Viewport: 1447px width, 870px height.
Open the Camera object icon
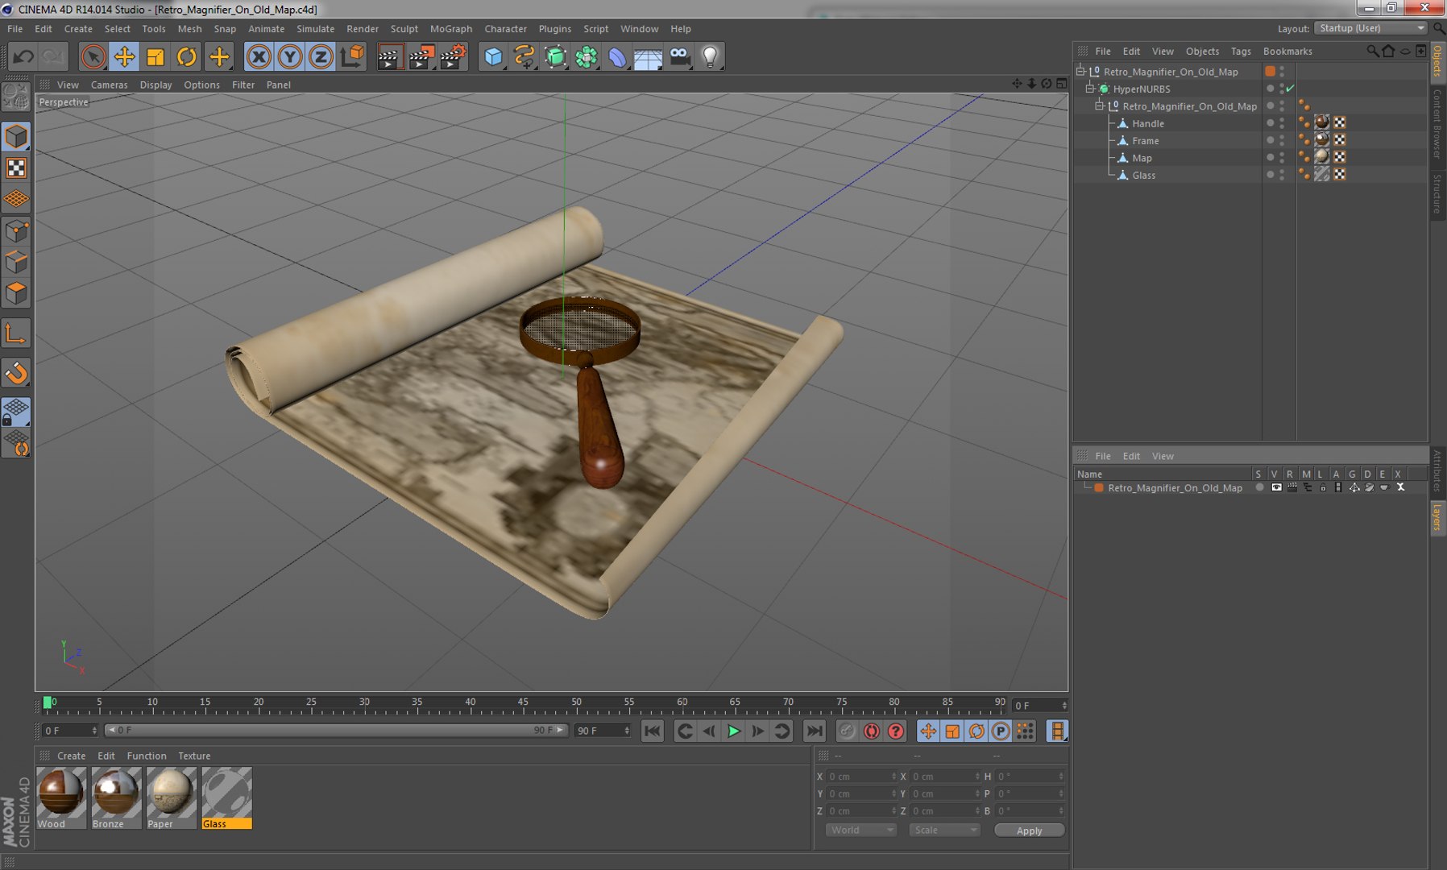(x=679, y=56)
